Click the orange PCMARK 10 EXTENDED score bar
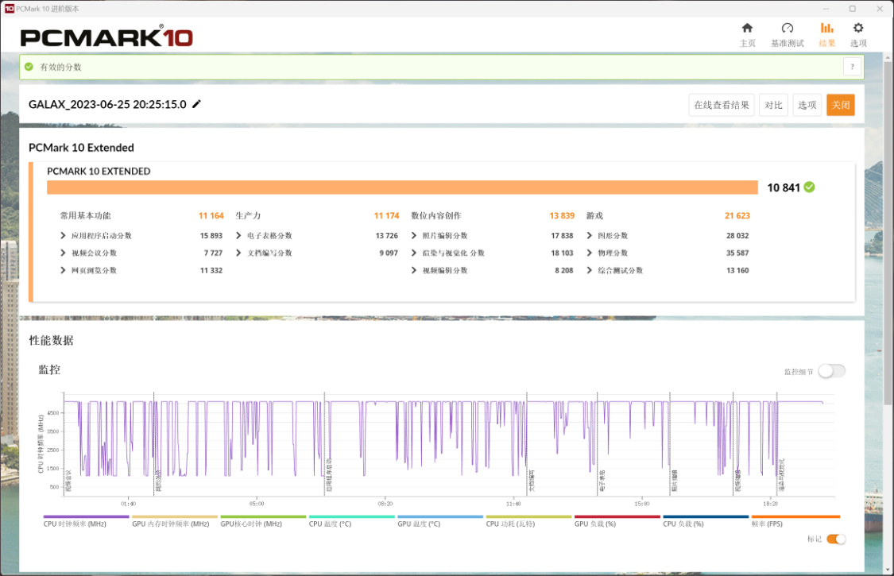Screen dimensions: 894x576 click(x=402, y=187)
